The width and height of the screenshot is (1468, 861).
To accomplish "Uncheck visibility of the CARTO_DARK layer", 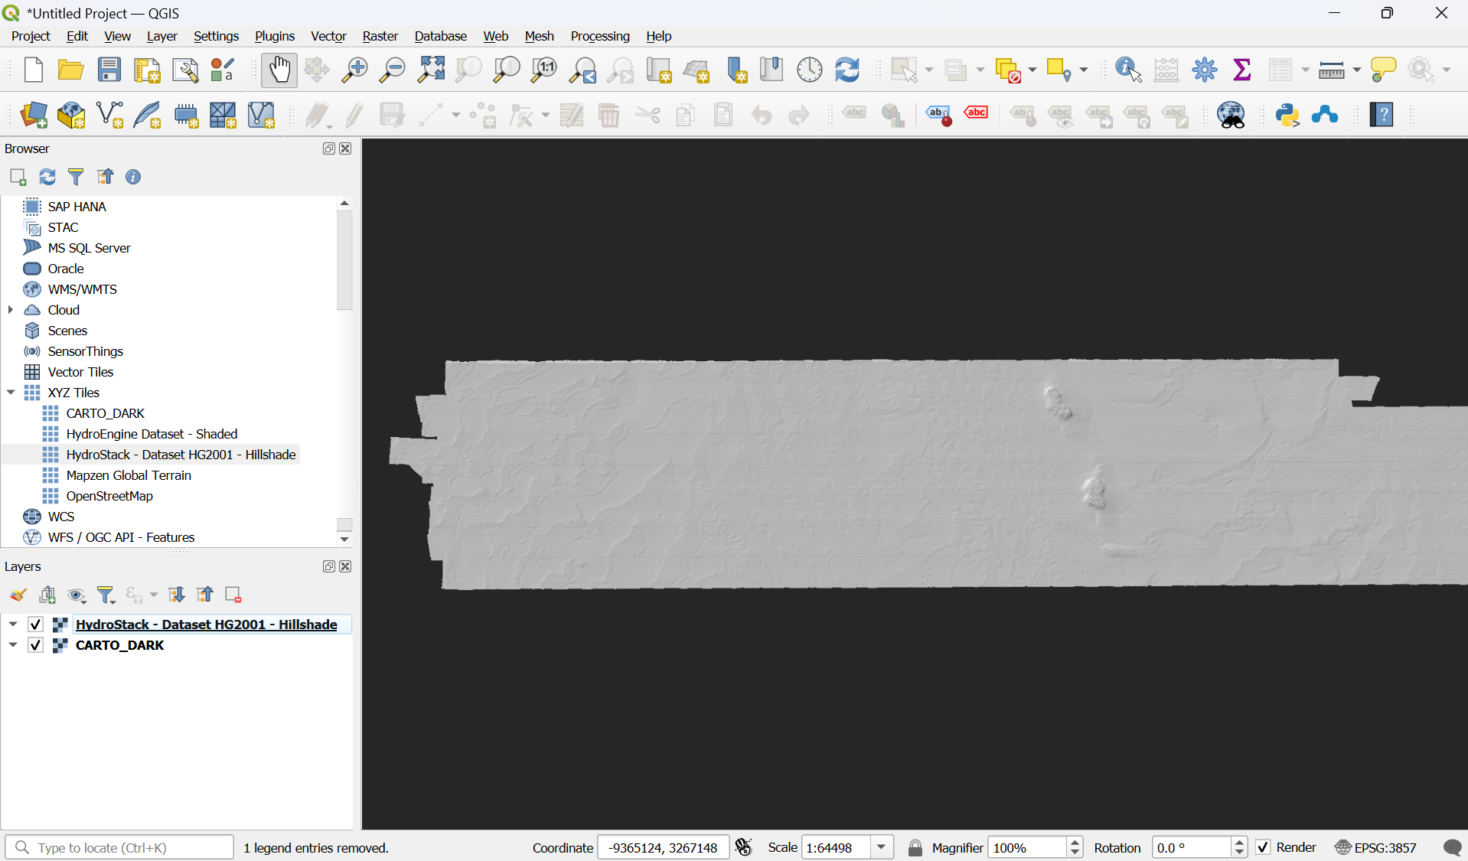I will [35, 645].
